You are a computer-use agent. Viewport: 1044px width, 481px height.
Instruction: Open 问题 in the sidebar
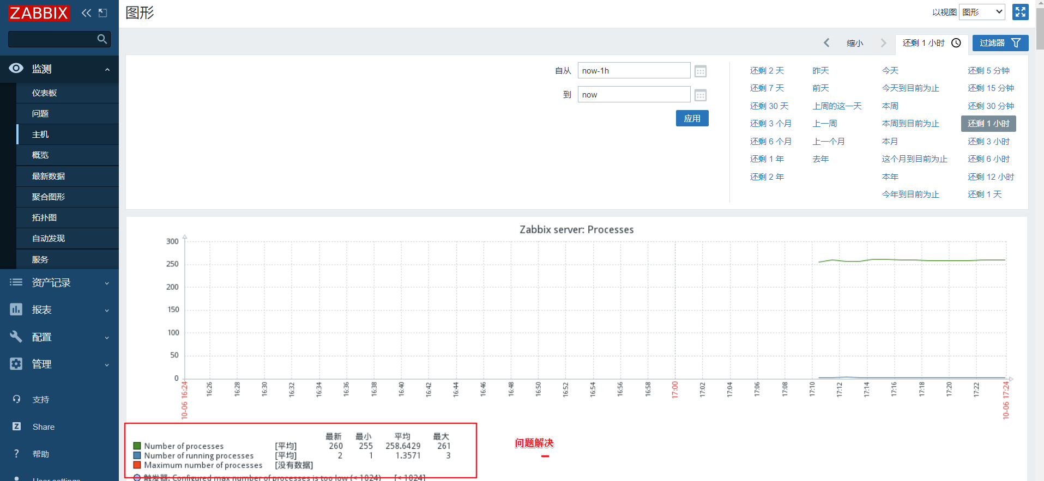coord(68,114)
